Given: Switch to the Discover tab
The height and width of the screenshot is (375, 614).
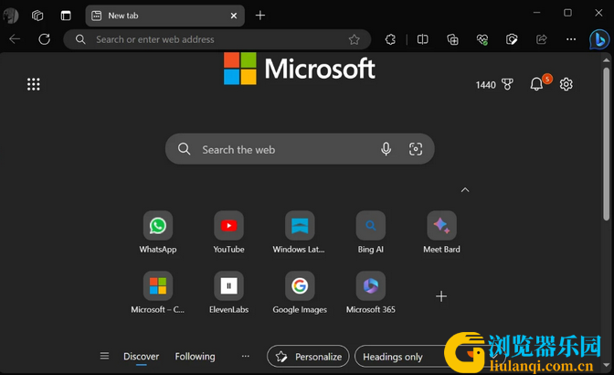Looking at the screenshot, I should coord(142,357).
